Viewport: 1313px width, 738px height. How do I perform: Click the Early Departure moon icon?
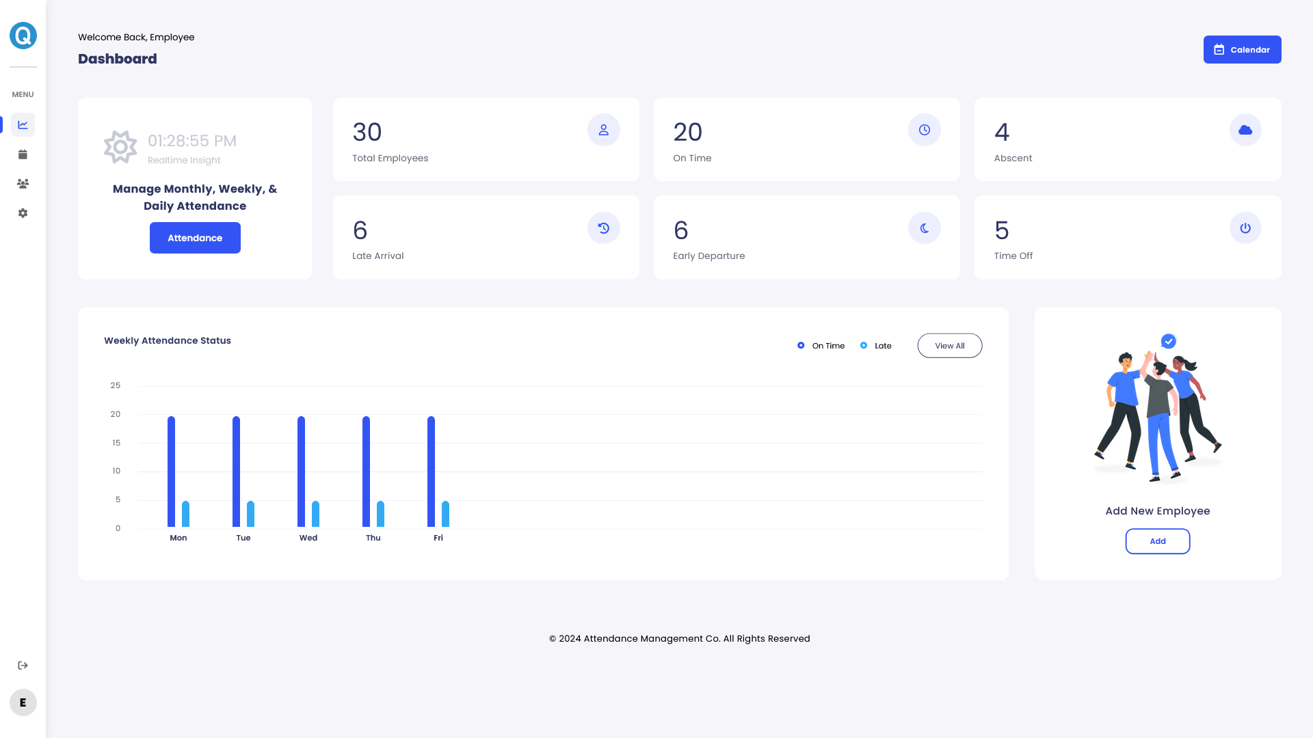(924, 228)
